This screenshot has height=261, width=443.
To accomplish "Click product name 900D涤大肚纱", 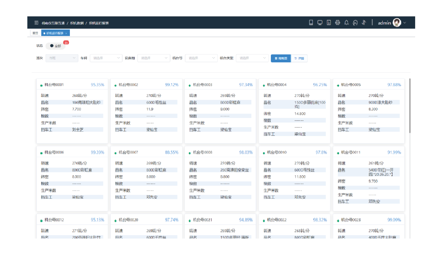I will [x=380, y=102].
